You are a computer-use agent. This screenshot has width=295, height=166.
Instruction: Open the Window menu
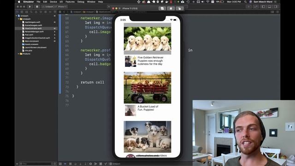coord(91,2)
